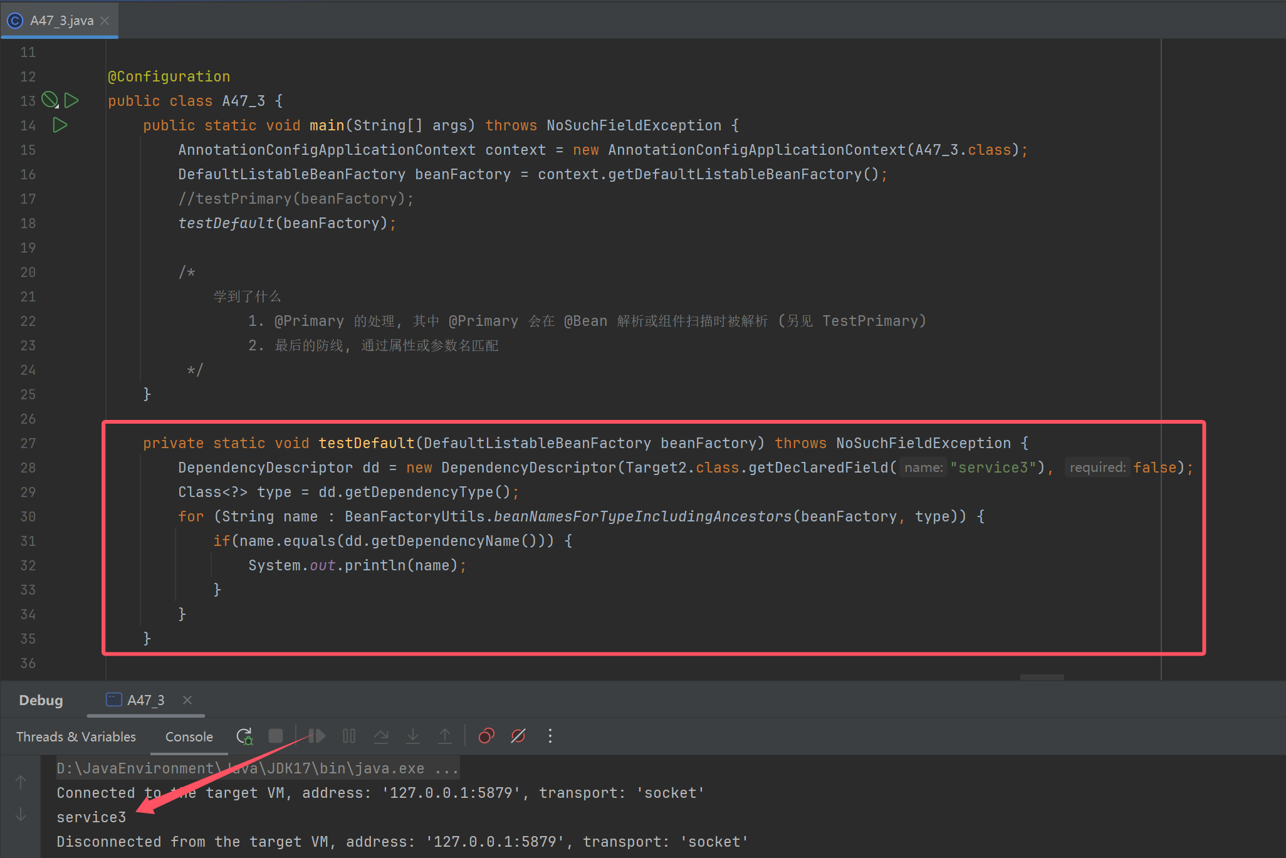Image resolution: width=1286 pixels, height=858 pixels.
Task: Click dd.getDependencyType() on line 29
Action: (415, 492)
